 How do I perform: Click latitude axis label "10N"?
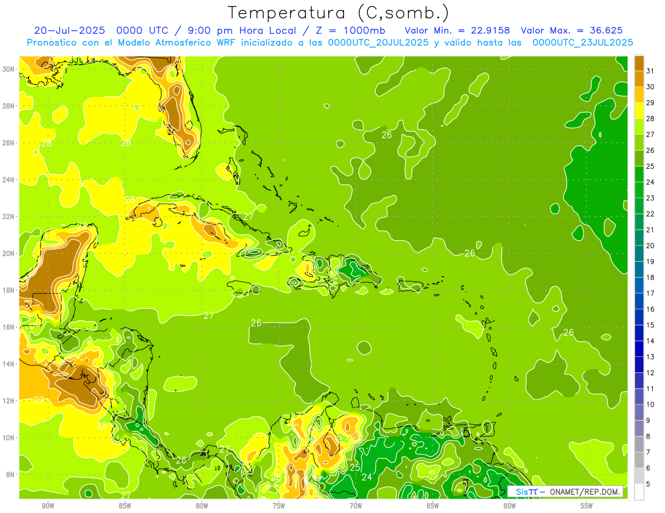[x=9, y=437]
